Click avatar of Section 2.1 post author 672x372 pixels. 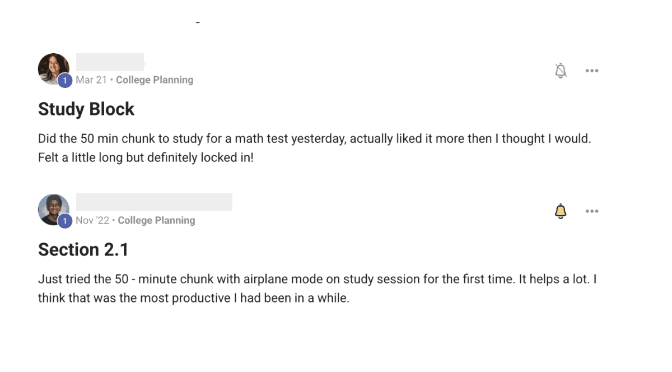coord(52,208)
